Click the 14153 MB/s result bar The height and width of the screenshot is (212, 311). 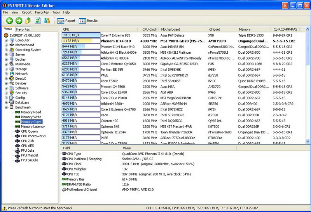81,35
